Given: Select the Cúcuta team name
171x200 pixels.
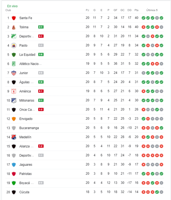Looking at the screenshot, I should pyautogui.click(x=24, y=192).
